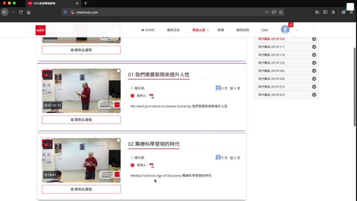Click 觀看此課程 button under lesson 02
This screenshot has width=357, height=201.
[81, 189]
